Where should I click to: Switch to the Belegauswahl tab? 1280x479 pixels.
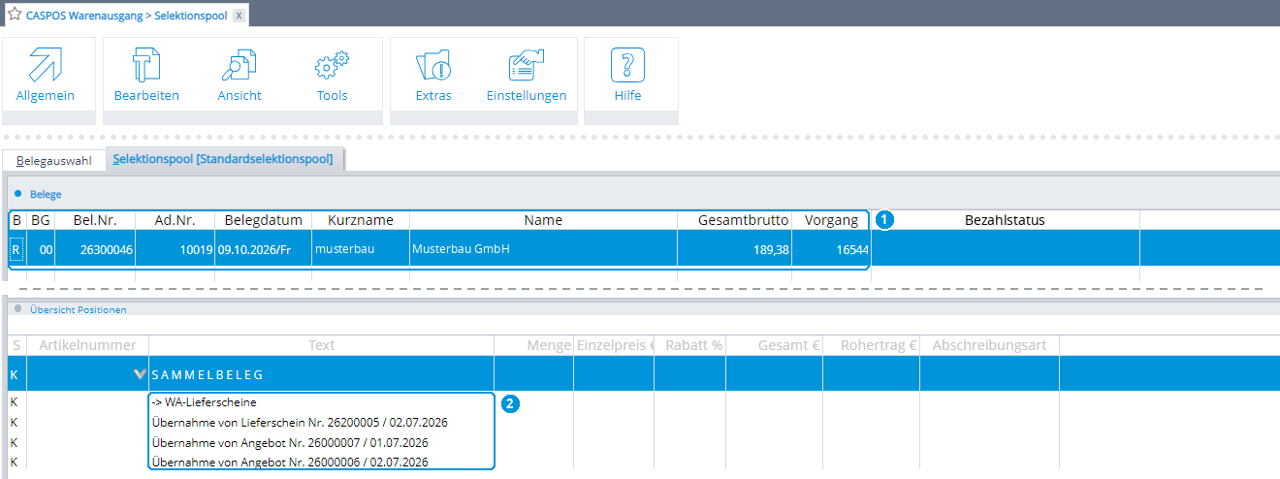click(54, 160)
